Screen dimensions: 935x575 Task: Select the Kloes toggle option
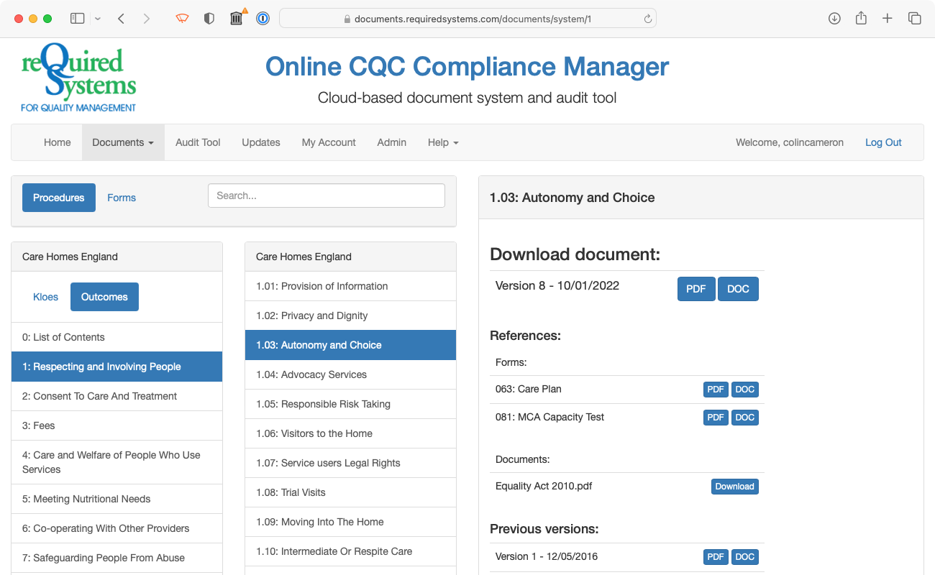click(45, 296)
